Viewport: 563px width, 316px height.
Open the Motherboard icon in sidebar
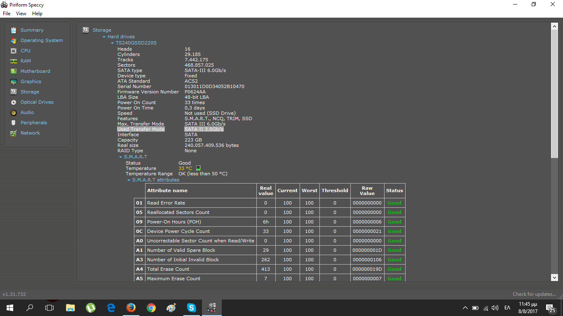click(x=14, y=71)
